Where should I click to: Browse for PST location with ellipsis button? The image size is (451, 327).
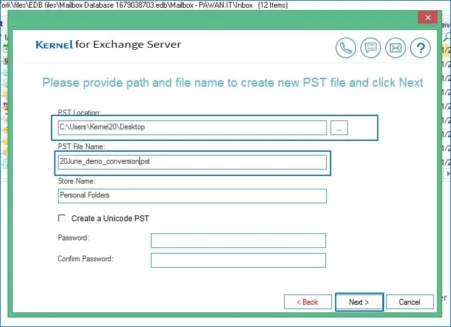click(339, 128)
